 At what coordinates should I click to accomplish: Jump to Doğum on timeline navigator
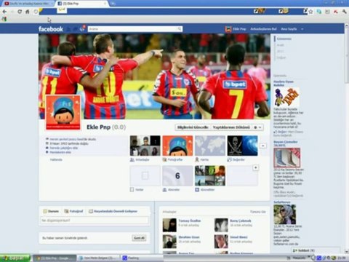[281, 57]
